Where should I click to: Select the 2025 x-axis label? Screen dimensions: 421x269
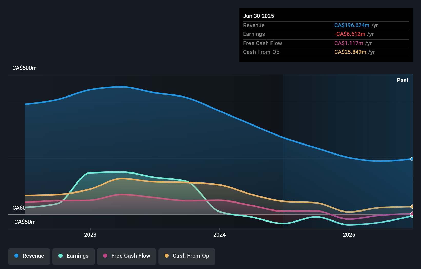click(349, 235)
